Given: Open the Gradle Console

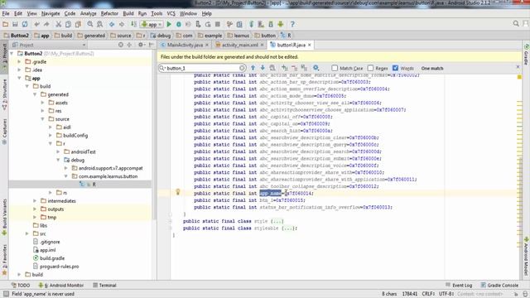Looking at the screenshot, I should pyautogui.click(x=499, y=285).
